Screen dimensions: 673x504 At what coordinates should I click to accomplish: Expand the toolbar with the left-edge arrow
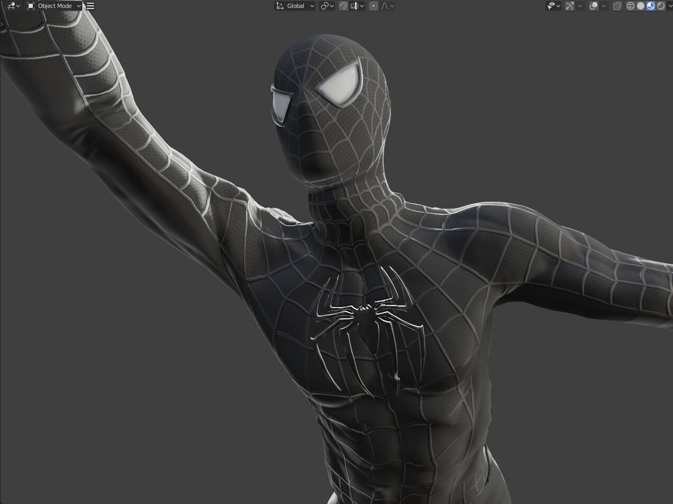2,24
